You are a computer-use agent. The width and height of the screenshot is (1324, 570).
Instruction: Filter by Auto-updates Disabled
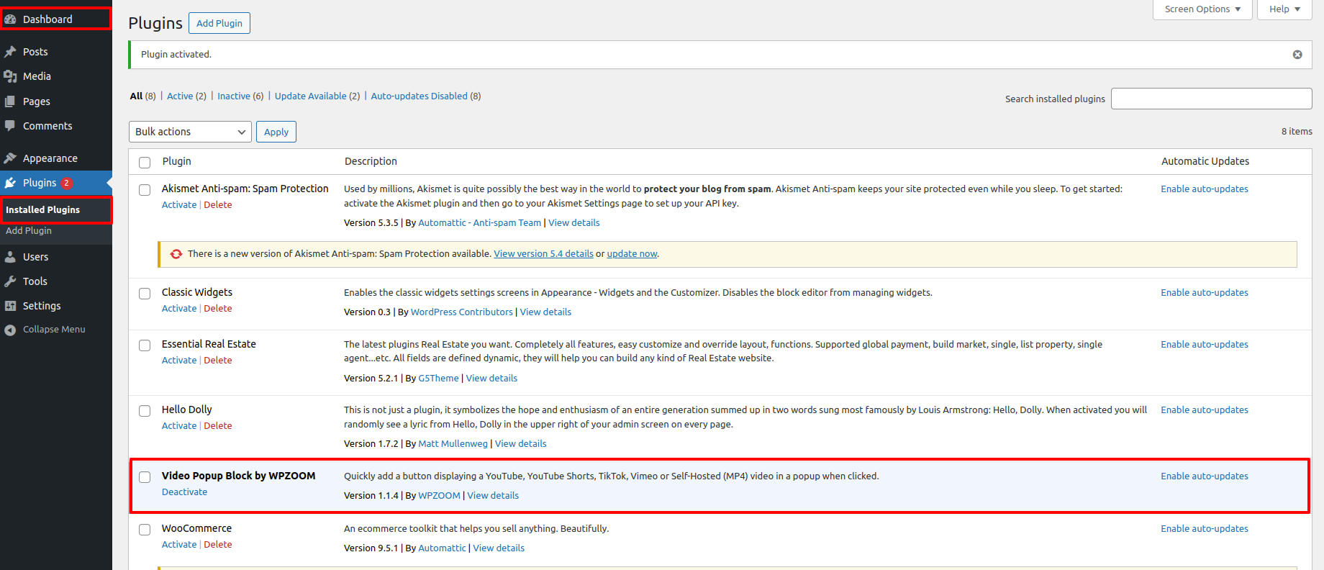[420, 96]
